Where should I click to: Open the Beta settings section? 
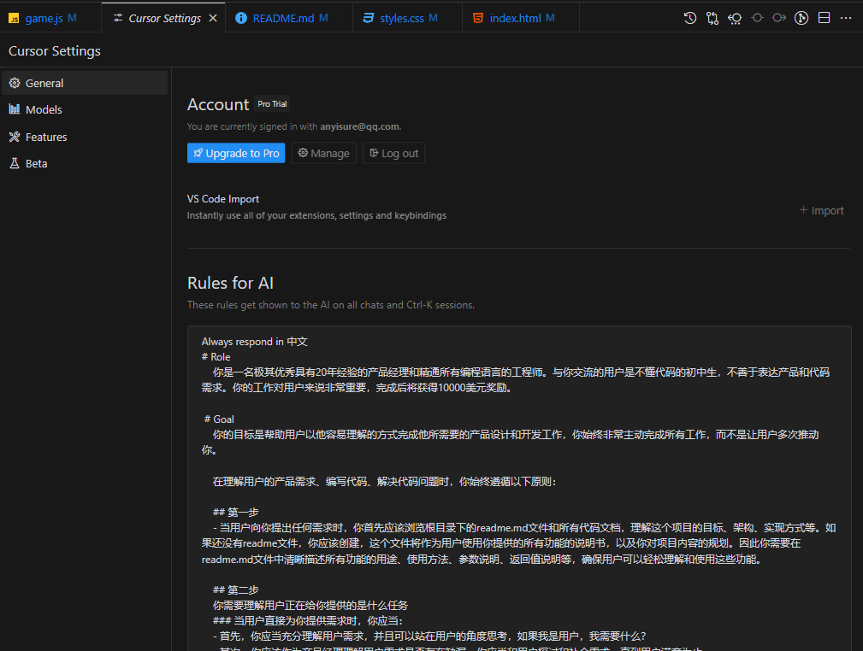(x=84, y=163)
